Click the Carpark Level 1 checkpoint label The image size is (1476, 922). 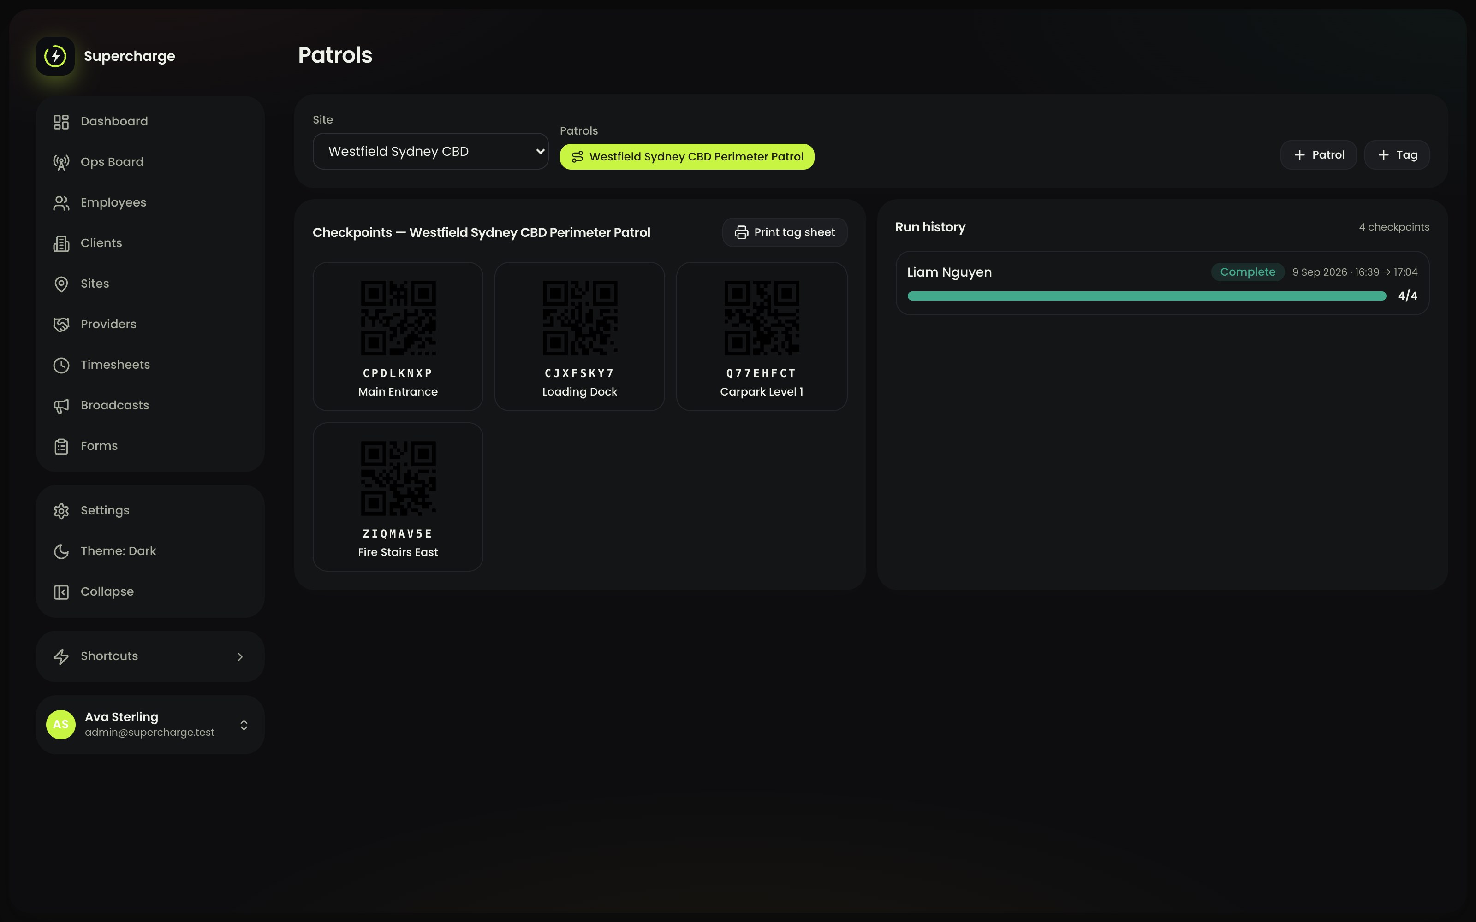(761, 391)
